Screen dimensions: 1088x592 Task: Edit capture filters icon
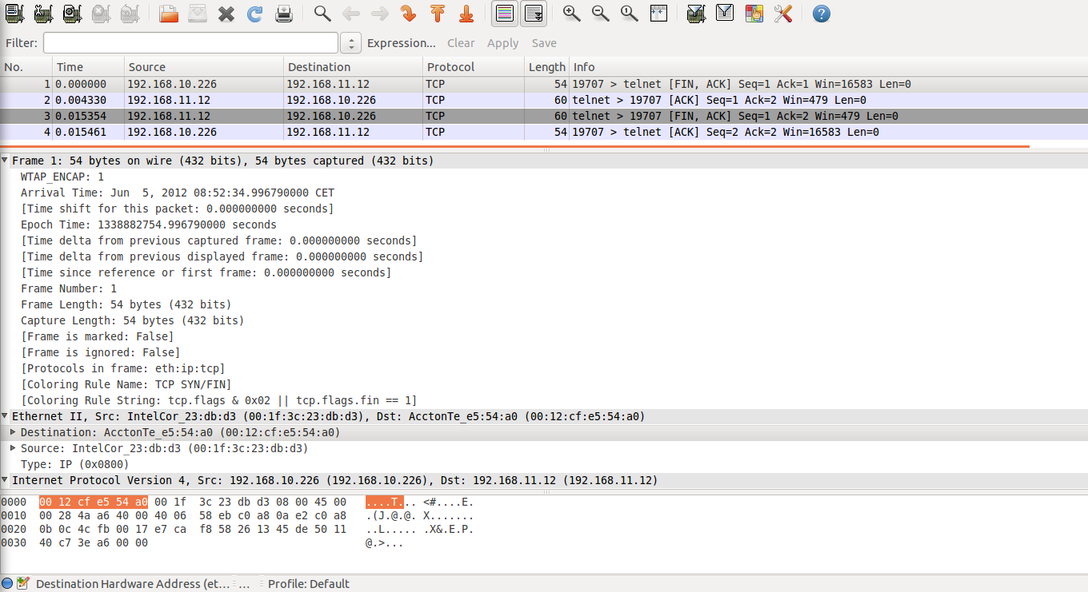tap(696, 14)
